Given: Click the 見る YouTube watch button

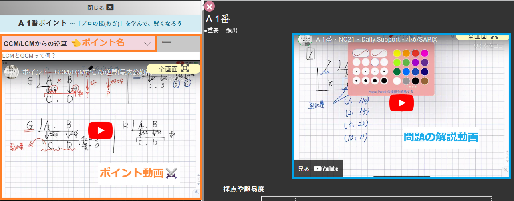Looking at the screenshot, I should coord(318,169).
